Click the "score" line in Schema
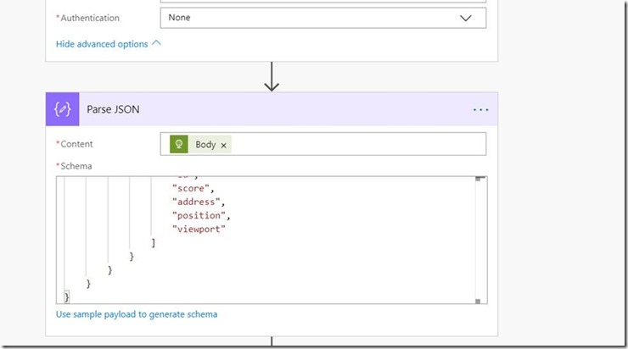The image size is (628, 349). pyautogui.click(x=192, y=188)
